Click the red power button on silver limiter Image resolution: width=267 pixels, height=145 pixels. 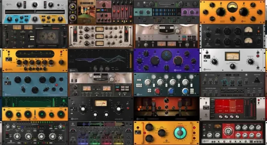coord(258,56)
